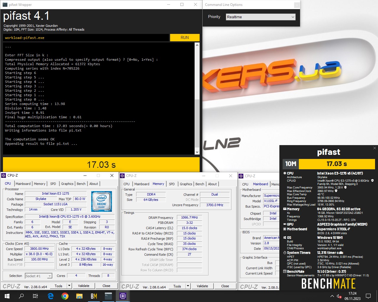This screenshot has width=378, height=302.
Task: Click Multiplier value x 38.0
Action: tap(40, 254)
